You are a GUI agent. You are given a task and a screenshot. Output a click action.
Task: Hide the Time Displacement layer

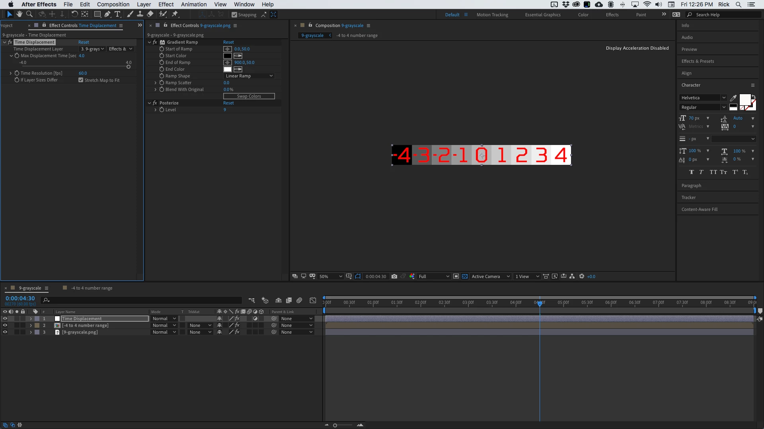coord(5,319)
